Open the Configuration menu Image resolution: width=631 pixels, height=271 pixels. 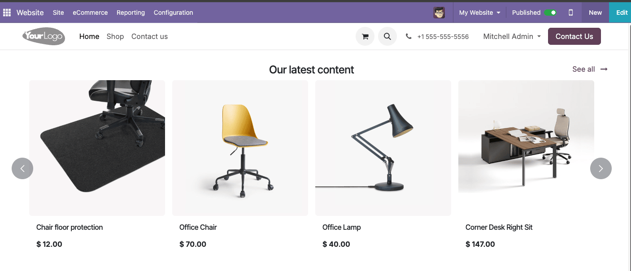[x=173, y=13]
